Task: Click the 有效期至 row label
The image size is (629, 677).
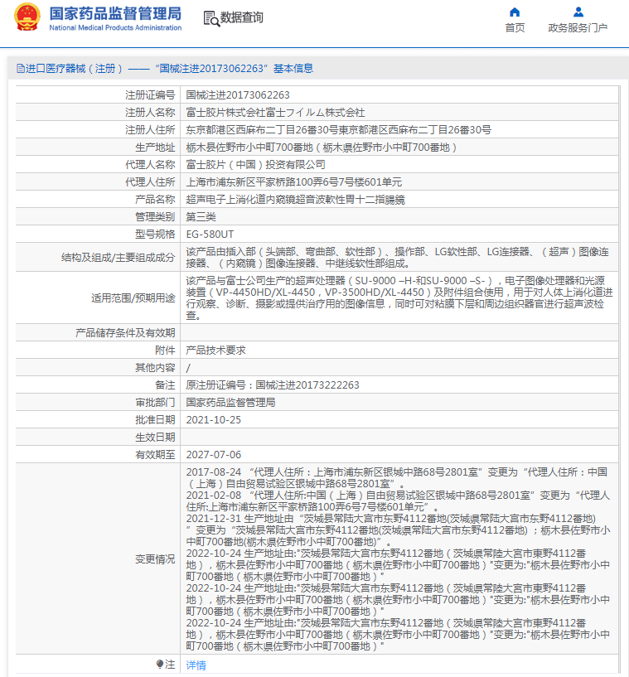Action: 155,455
